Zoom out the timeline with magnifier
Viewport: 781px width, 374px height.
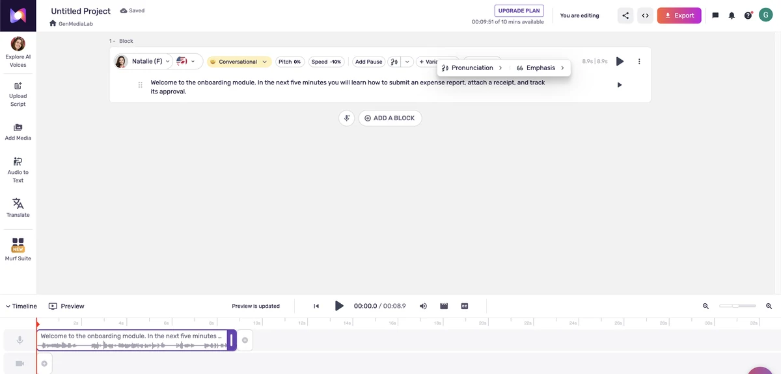point(706,306)
